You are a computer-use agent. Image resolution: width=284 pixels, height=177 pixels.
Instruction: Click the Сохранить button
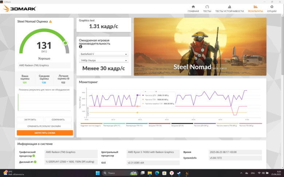58,120
